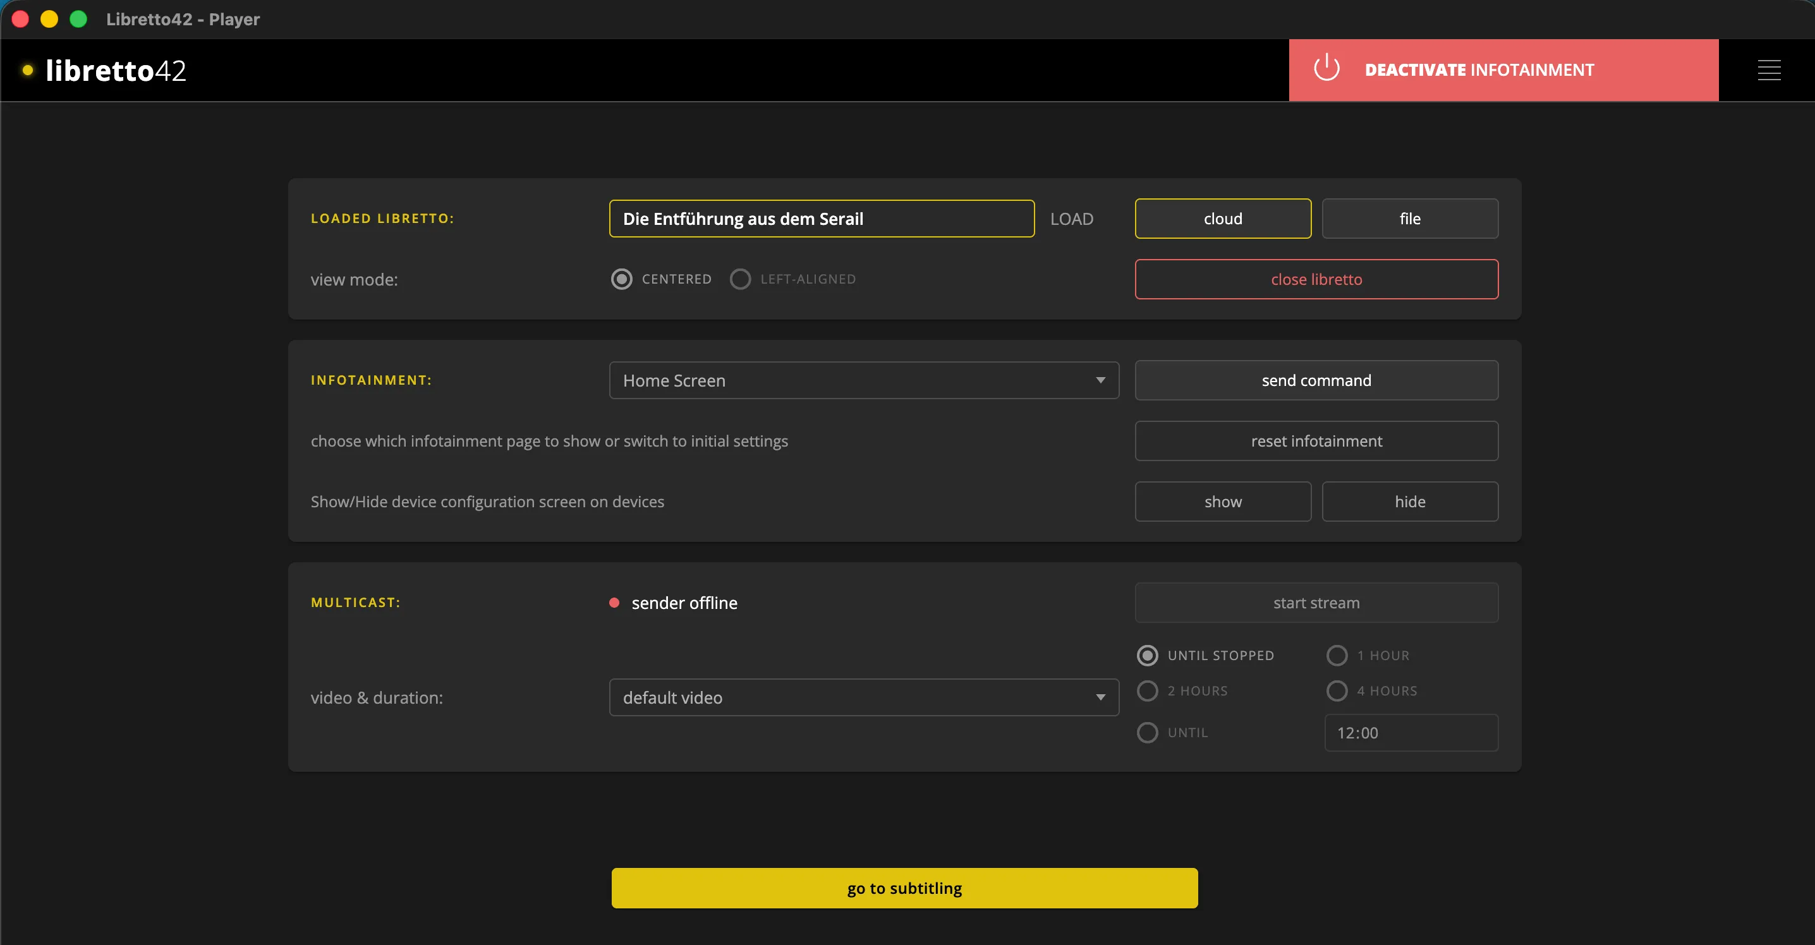Viewport: 1815px width, 945px height.
Task: Select the UNTIL time radio option
Action: [x=1147, y=732]
